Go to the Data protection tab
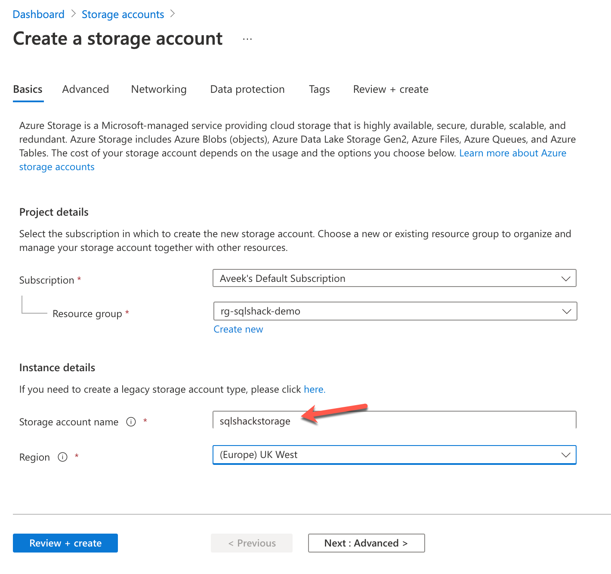Viewport: 611px width, 574px height. point(247,89)
